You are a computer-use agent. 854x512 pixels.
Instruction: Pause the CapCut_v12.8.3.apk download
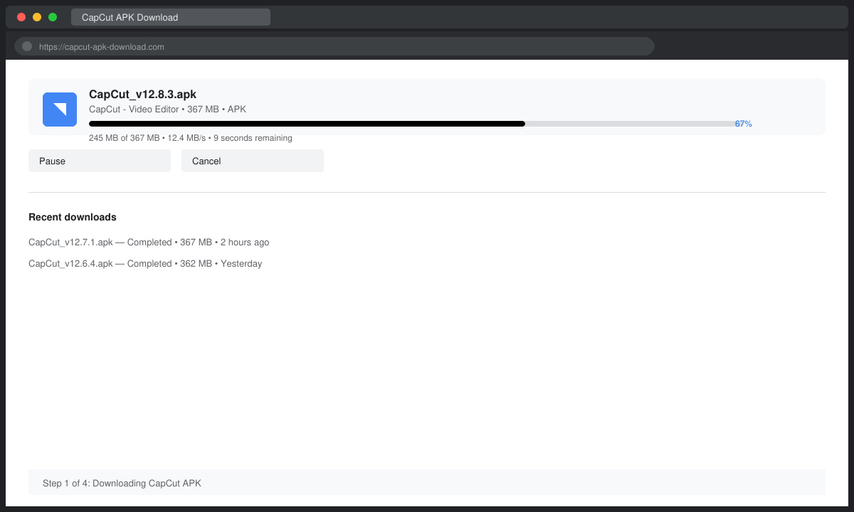click(x=100, y=161)
